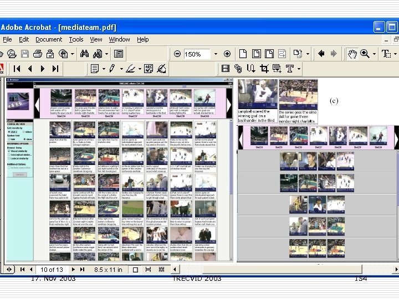This screenshot has width=399, height=299.
Task: Select the Highlight tool
Action: 131,69
